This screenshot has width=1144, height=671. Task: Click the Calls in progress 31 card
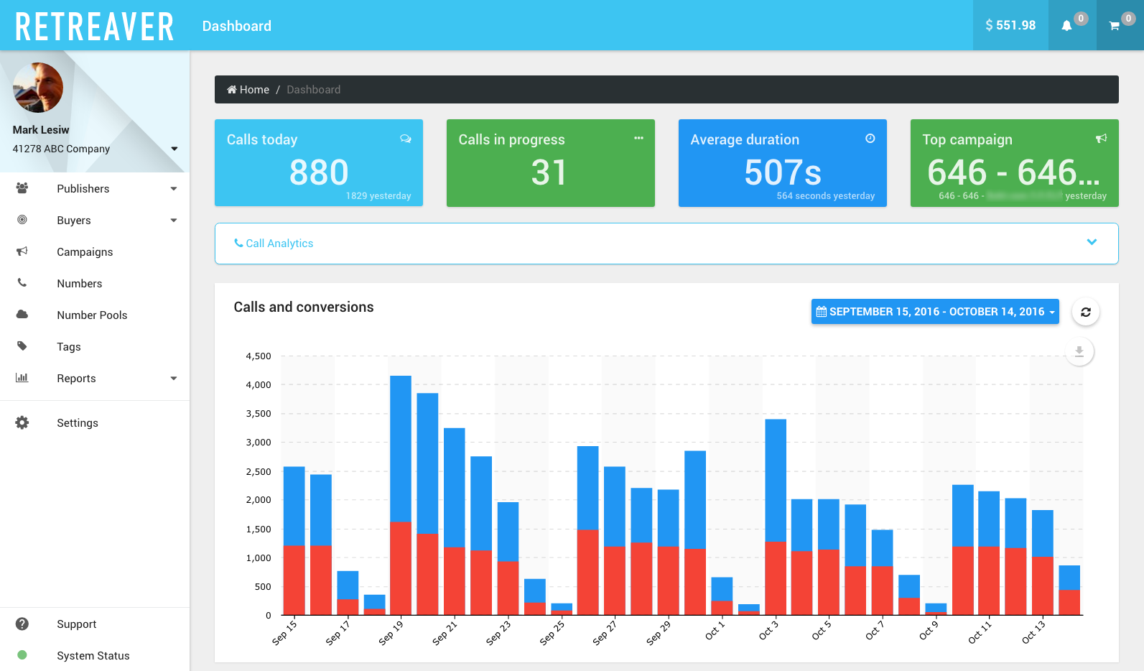[551, 163]
